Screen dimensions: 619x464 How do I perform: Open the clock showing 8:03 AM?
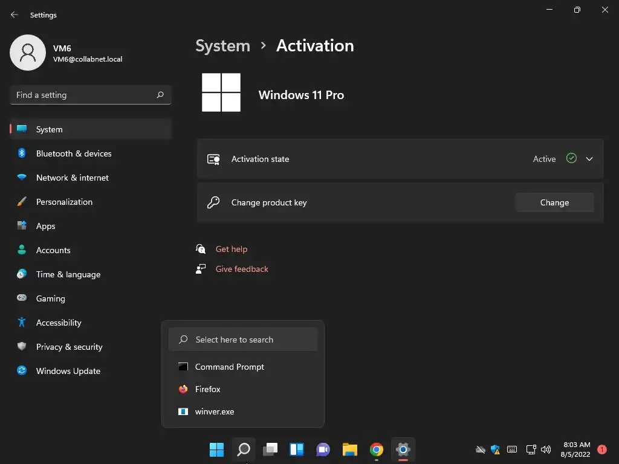pyautogui.click(x=576, y=449)
